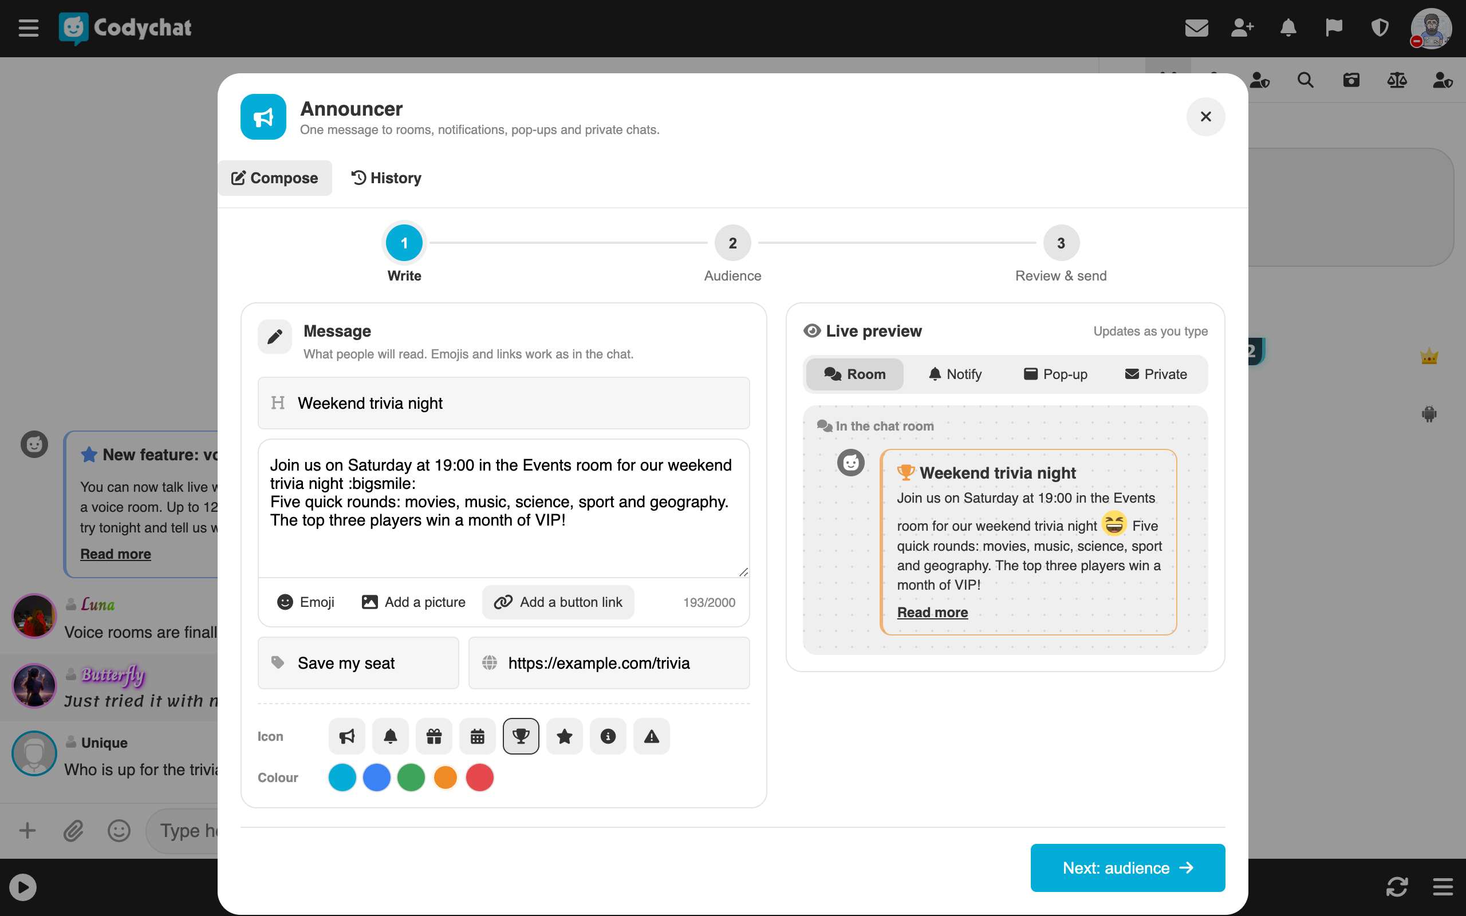The height and width of the screenshot is (916, 1466).
Task: Open friend requests icon in header
Action: pos(1243,28)
